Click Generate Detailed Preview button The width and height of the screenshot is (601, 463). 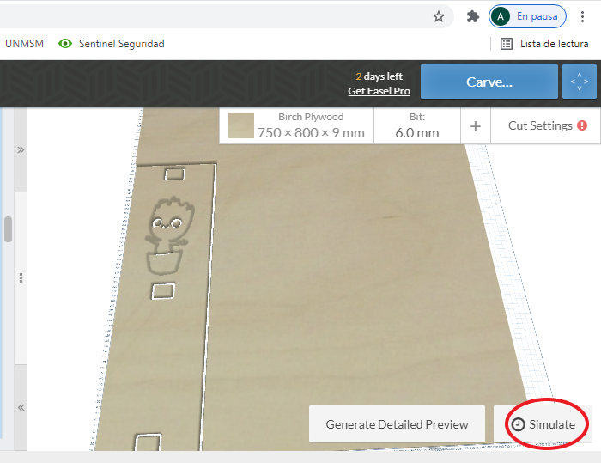pyautogui.click(x=397, y=424)
